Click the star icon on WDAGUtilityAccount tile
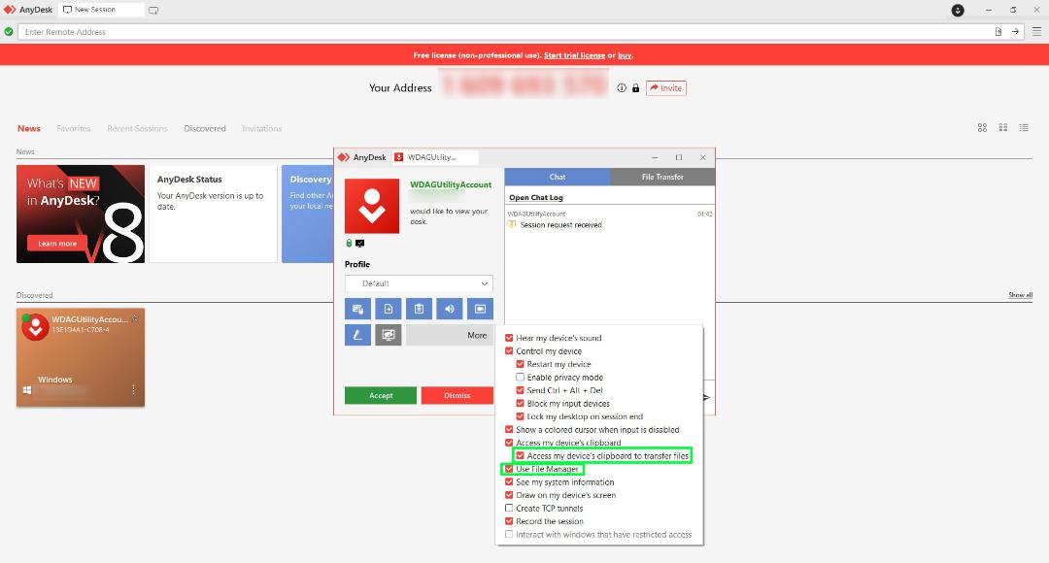The width and height of the screenshot is (1049, 563). click(135, 318)
